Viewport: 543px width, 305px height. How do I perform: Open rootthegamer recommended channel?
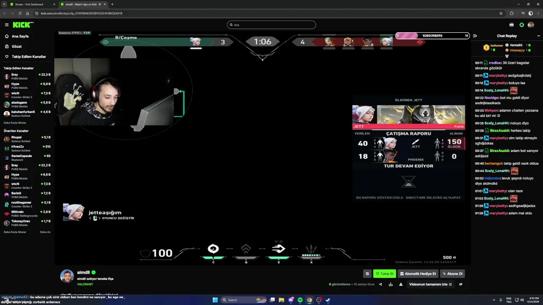click(x=27, y=204)
